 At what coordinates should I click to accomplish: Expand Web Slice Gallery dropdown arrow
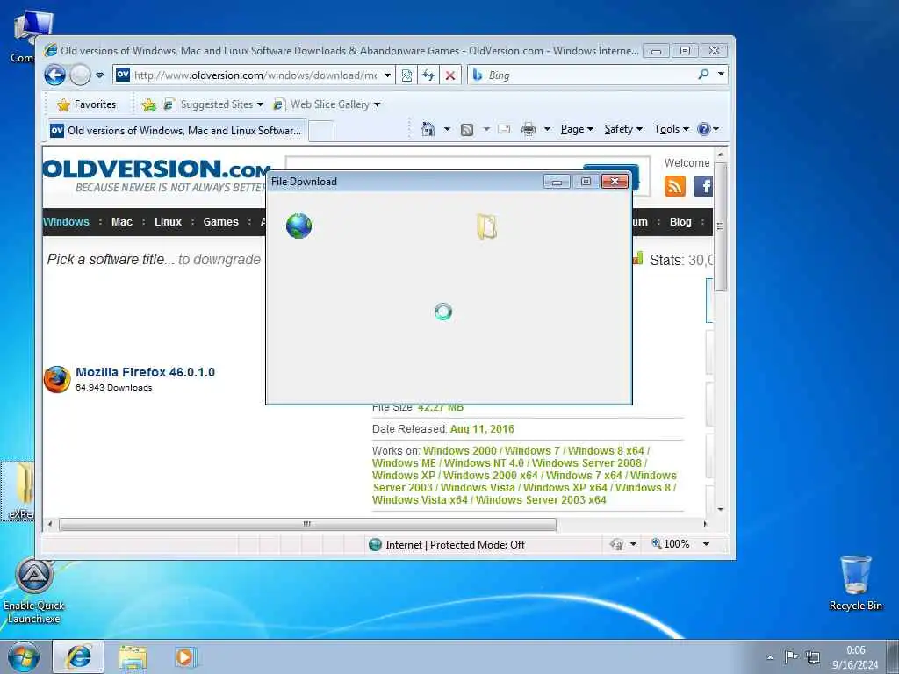(x=378, y=104)
